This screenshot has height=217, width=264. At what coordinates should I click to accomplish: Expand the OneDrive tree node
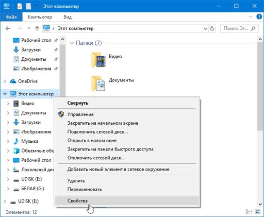(5, 81)
